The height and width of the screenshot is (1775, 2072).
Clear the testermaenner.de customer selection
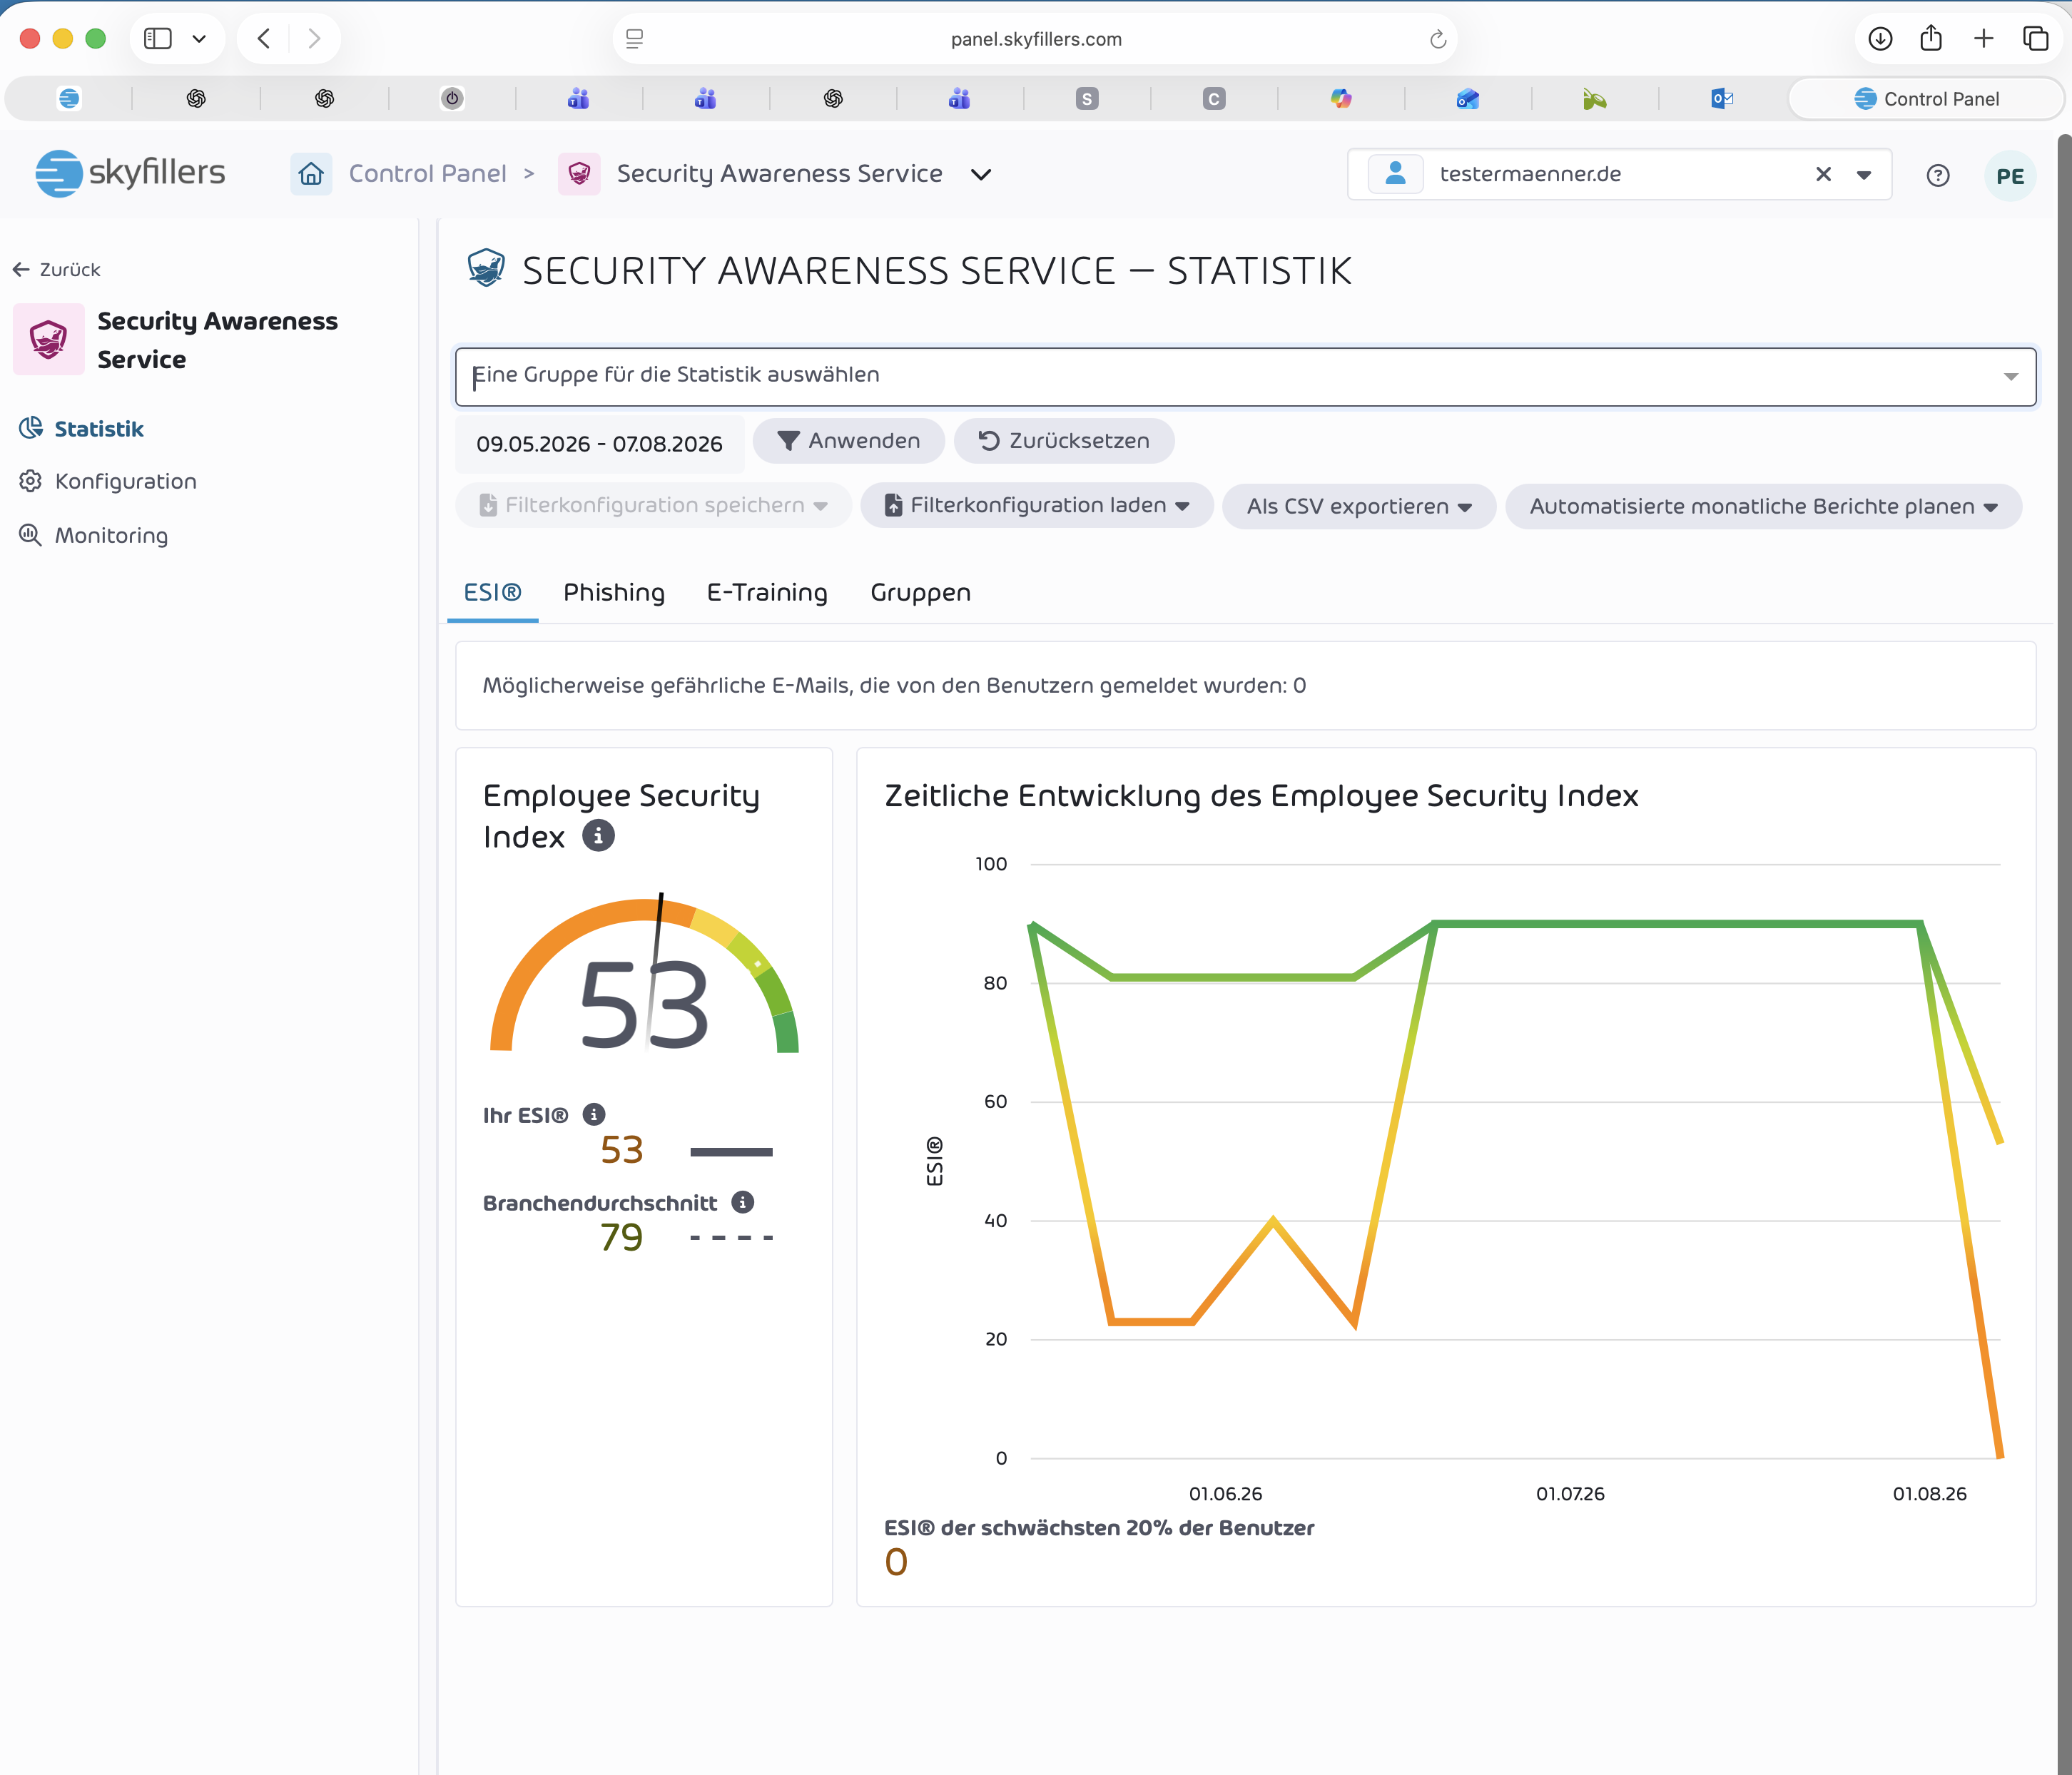(1823, 174)
